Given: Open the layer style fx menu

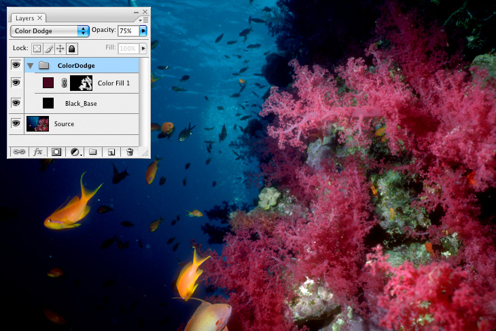Looking at the screenshot, I should click(38, 152).
